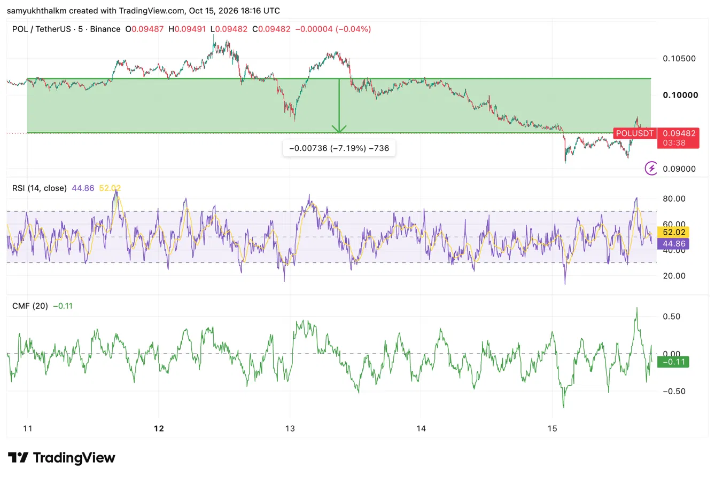Viewport: 715px width, 478px height.
Task: Click the 20.00 RSI axis label
Action: click(x=674, y=276)
